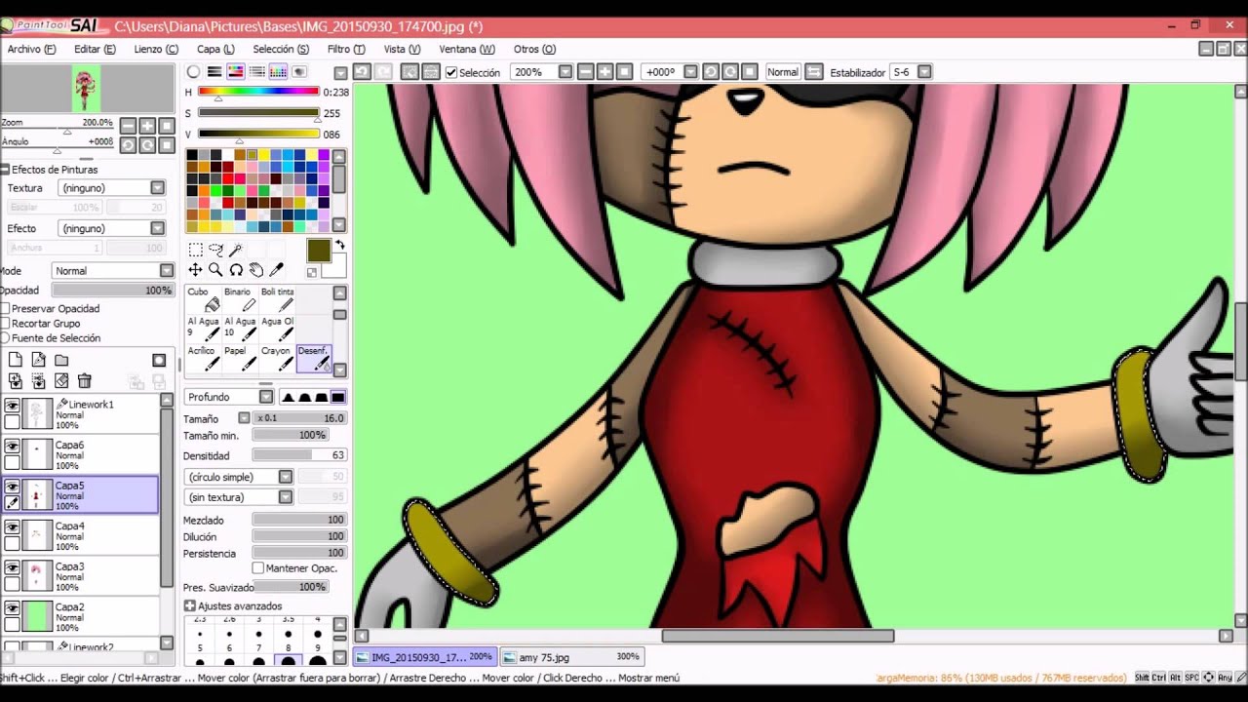Pick the foreground olive color swatch
The height and width of the screenshot is (702, 1248).
(x=319, y=251)
